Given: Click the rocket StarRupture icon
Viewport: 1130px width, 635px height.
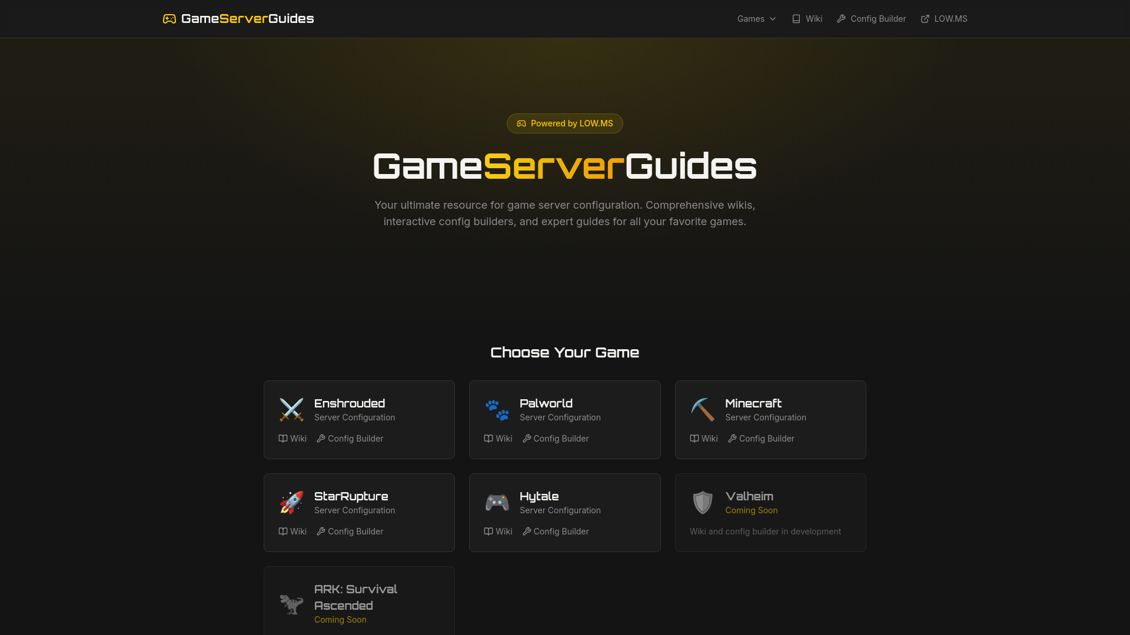Looking at the screenshot, I should point(292,503).
